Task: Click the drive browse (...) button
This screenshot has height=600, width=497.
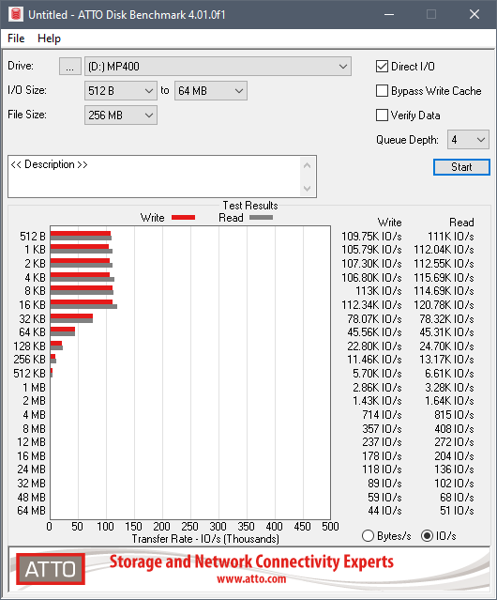Action: [70, 67]
